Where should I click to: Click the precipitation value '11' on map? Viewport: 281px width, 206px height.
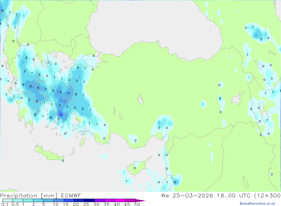coord(68,93)
